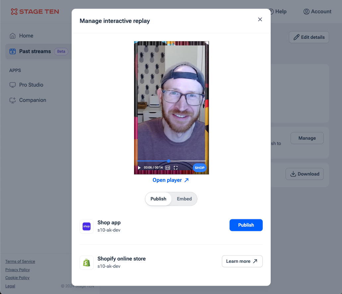
Task: Click the Companion monitor-plus icon
Action: point(13,100)
